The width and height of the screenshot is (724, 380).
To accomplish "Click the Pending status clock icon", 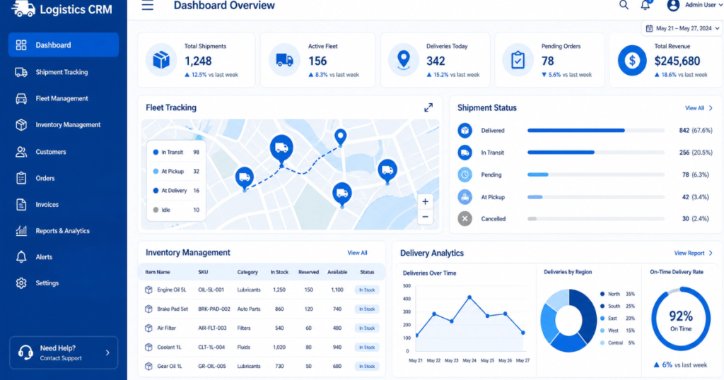I will click(x=465, y=174).
